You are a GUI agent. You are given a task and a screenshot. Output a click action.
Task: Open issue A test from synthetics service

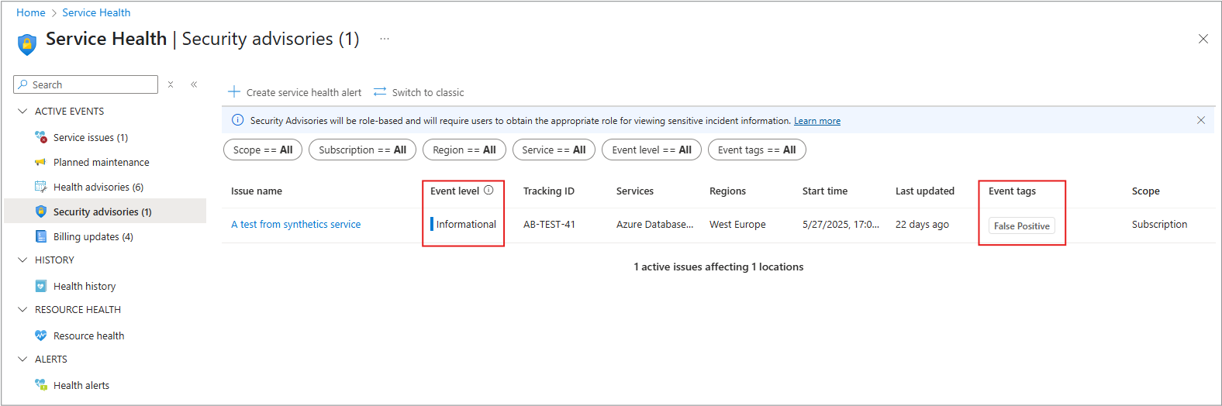coord(295,224)
